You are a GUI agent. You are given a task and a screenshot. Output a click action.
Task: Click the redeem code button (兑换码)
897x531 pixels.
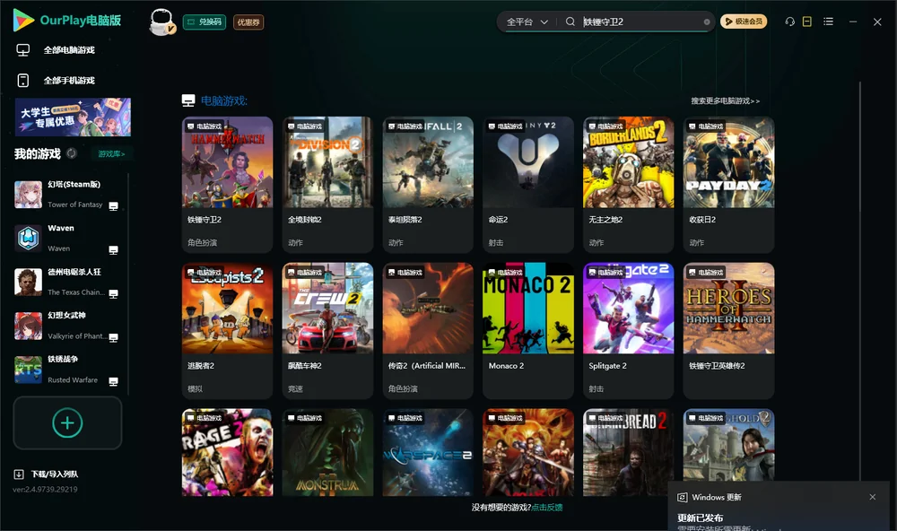205,22
